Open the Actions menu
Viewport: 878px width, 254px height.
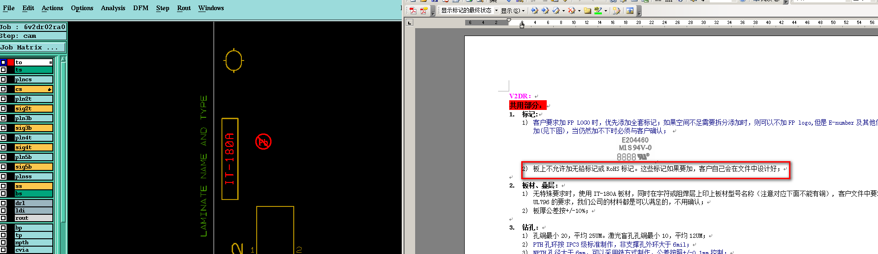pos(52,8)
